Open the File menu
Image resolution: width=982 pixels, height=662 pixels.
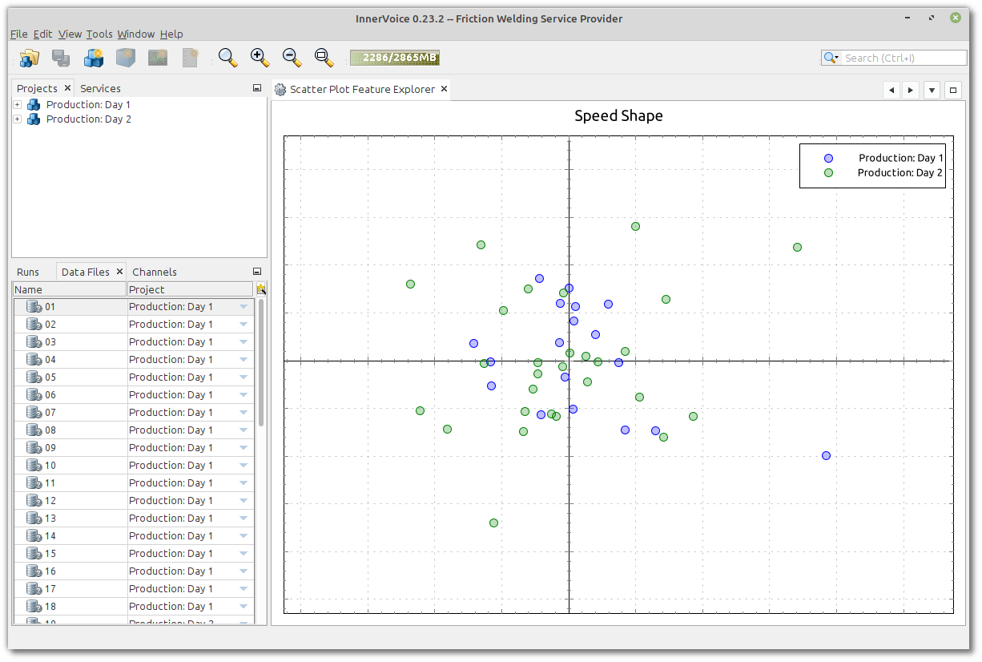coord(19,34)
